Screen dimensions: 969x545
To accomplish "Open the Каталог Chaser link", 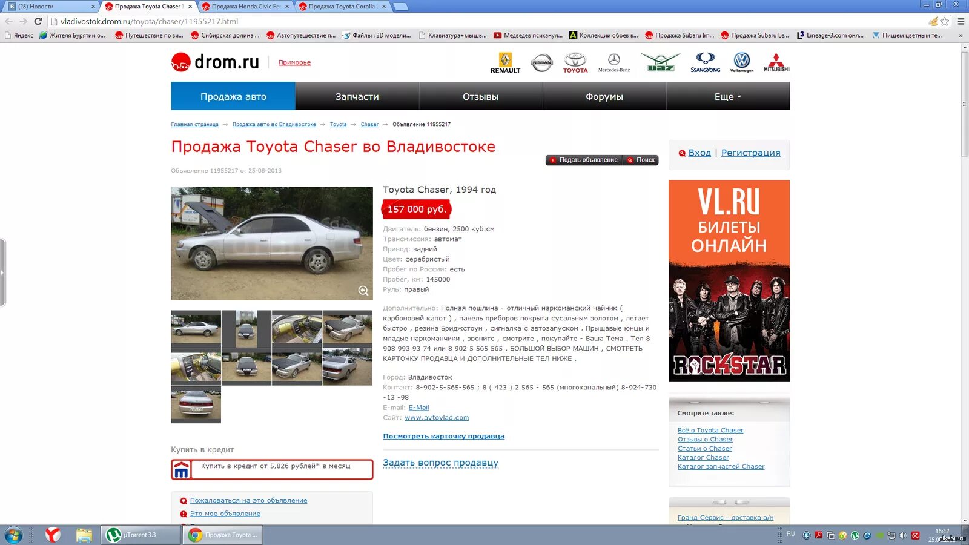I will [703, 458].
